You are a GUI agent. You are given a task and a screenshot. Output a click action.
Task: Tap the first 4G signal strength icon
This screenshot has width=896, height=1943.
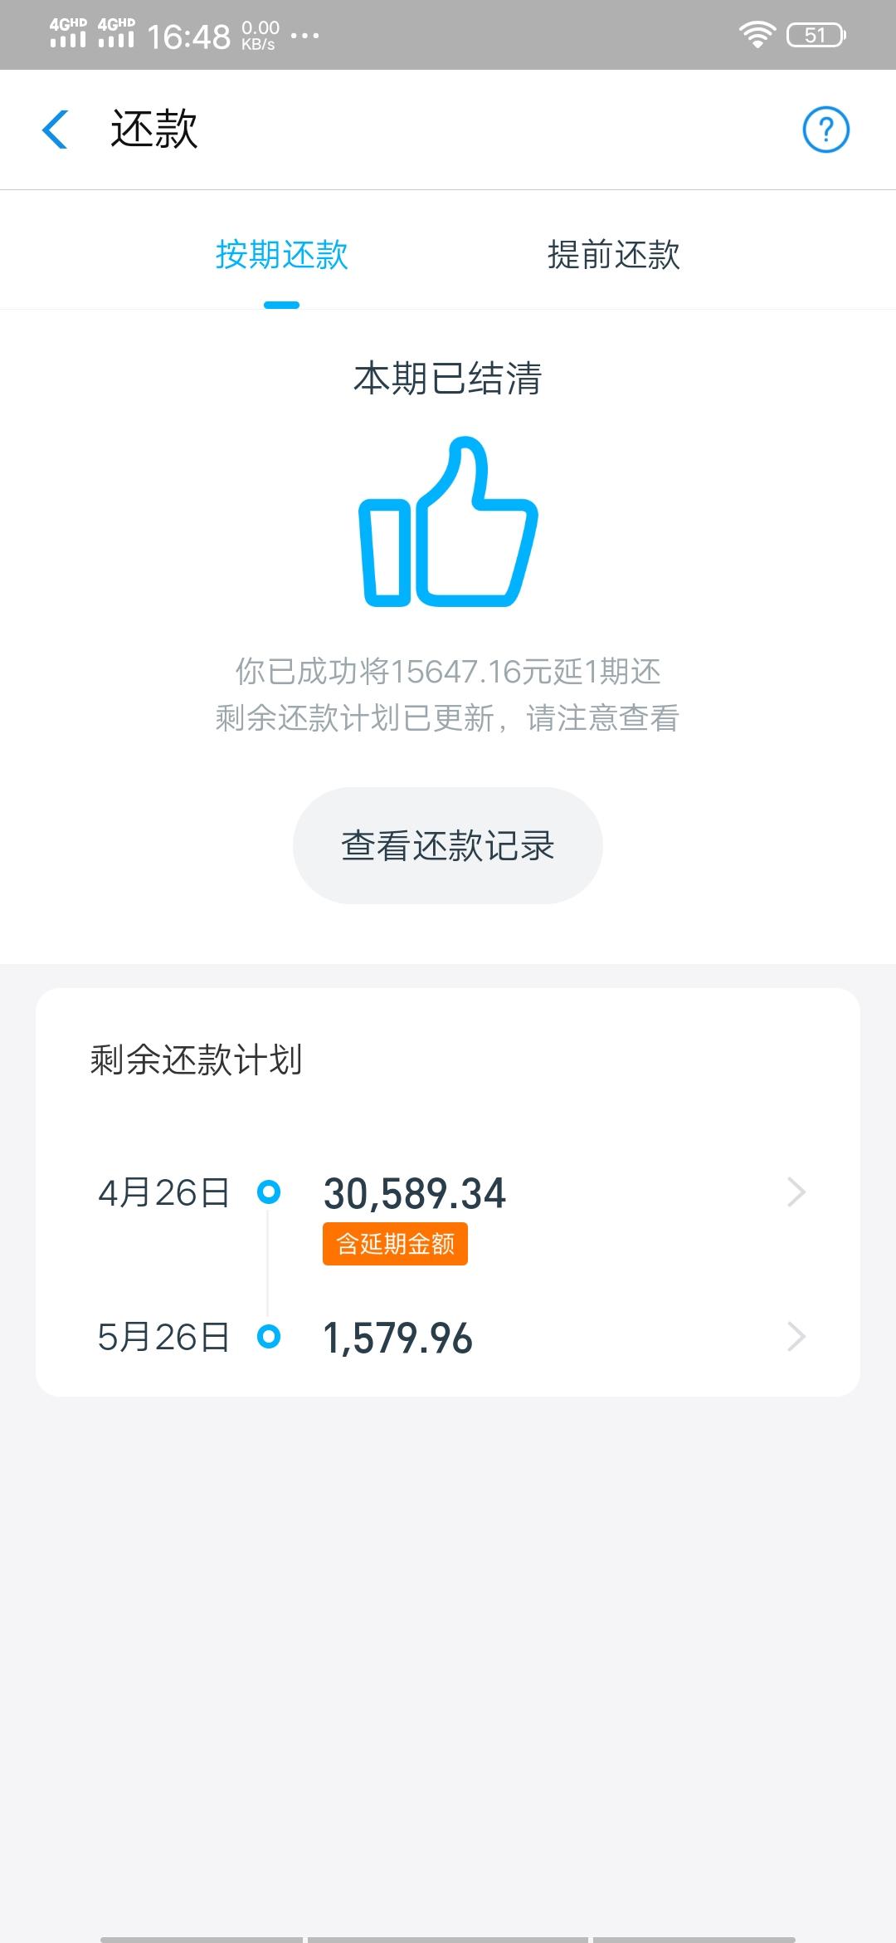[x=68, y=32]
